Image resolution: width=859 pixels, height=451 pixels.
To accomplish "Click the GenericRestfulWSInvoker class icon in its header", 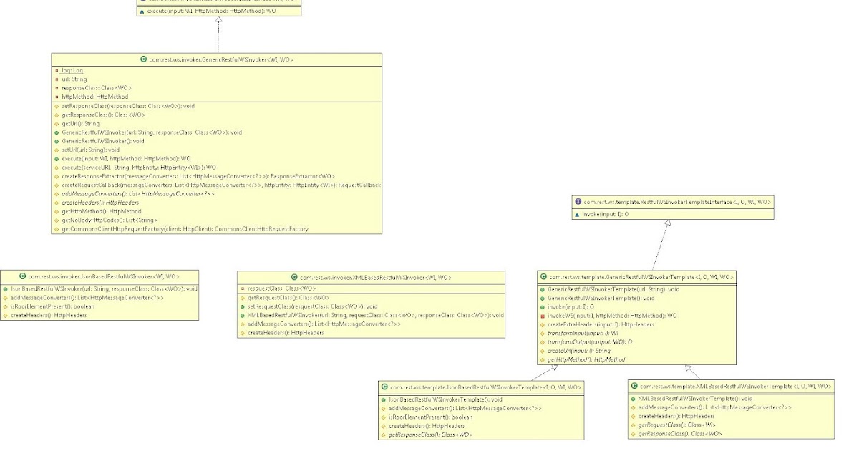I will coord(144,60).
